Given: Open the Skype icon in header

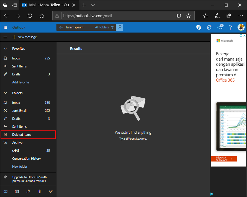Looking at the screenshot, I should click(x=199, y=28).
